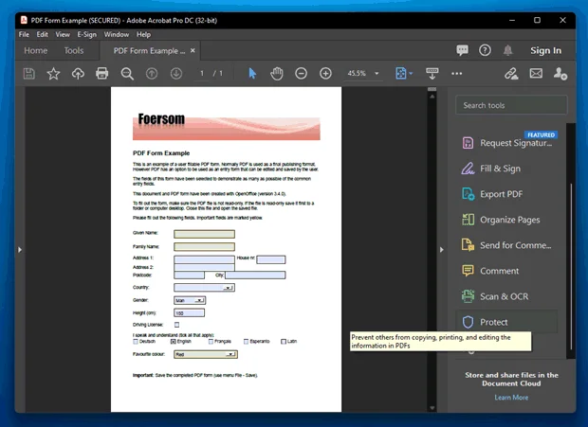Open Comment tool
The height and width of the screenshot is (427, 588).
pyautogui.click(x=506, y=271)
